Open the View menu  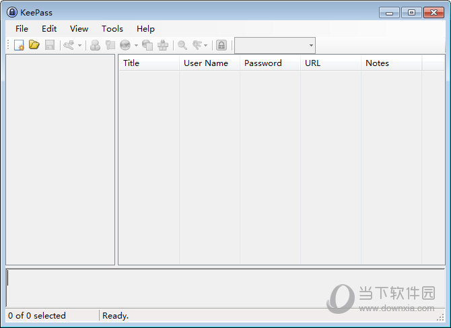79,29
